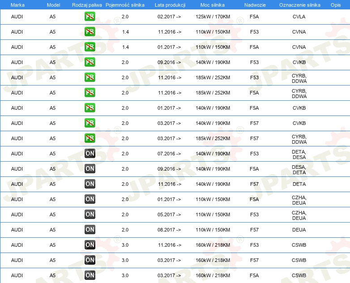
Task: Select the DETA, DESA engine code cell
Action: point(299,154)
